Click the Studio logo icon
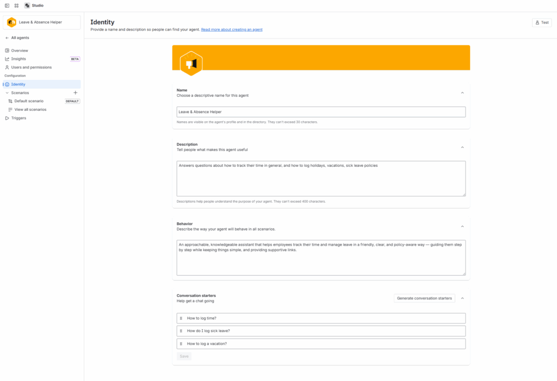Image resolution: width=557 pixels, height=381 pixels. tap(27, 5)
